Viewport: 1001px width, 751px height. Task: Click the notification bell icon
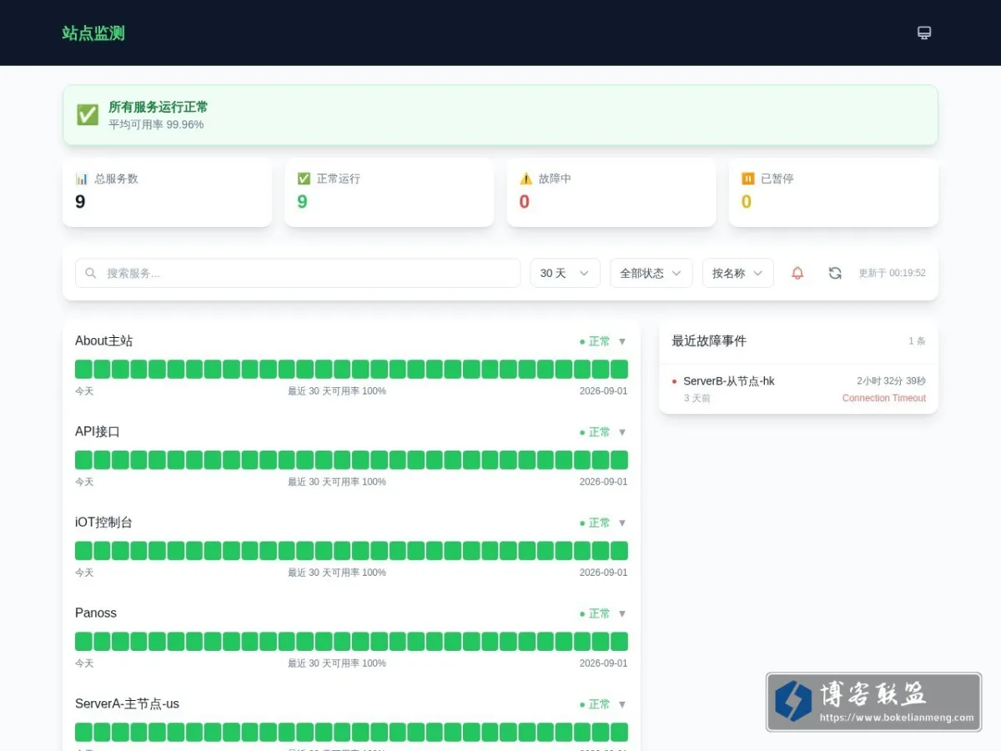click(x=797, y=273)
